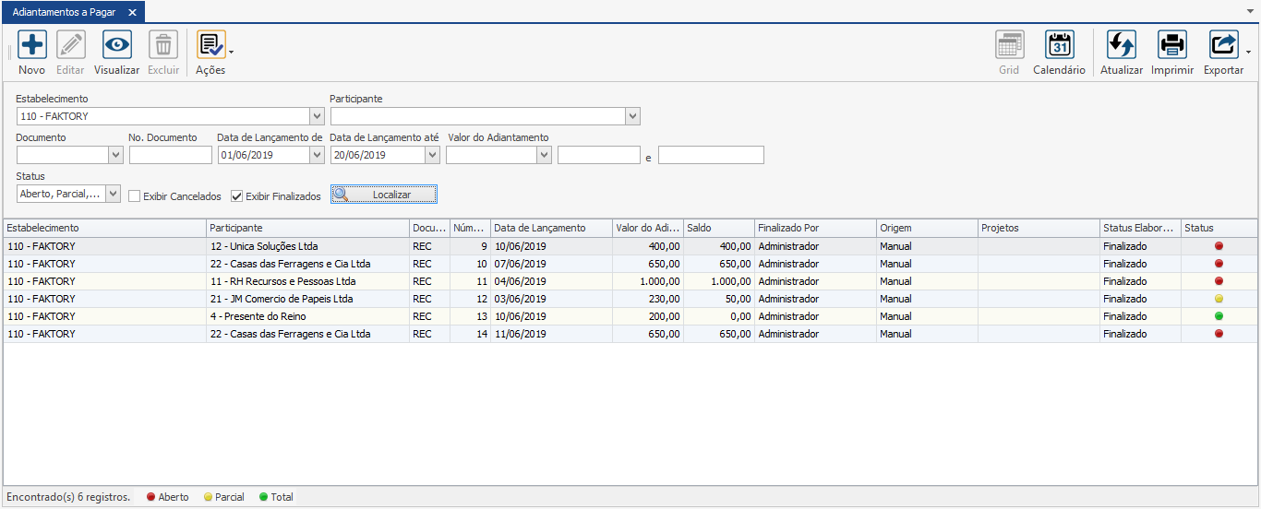Click the Editar pencil icon
The image size is (1261, 509).
[71, 45]
